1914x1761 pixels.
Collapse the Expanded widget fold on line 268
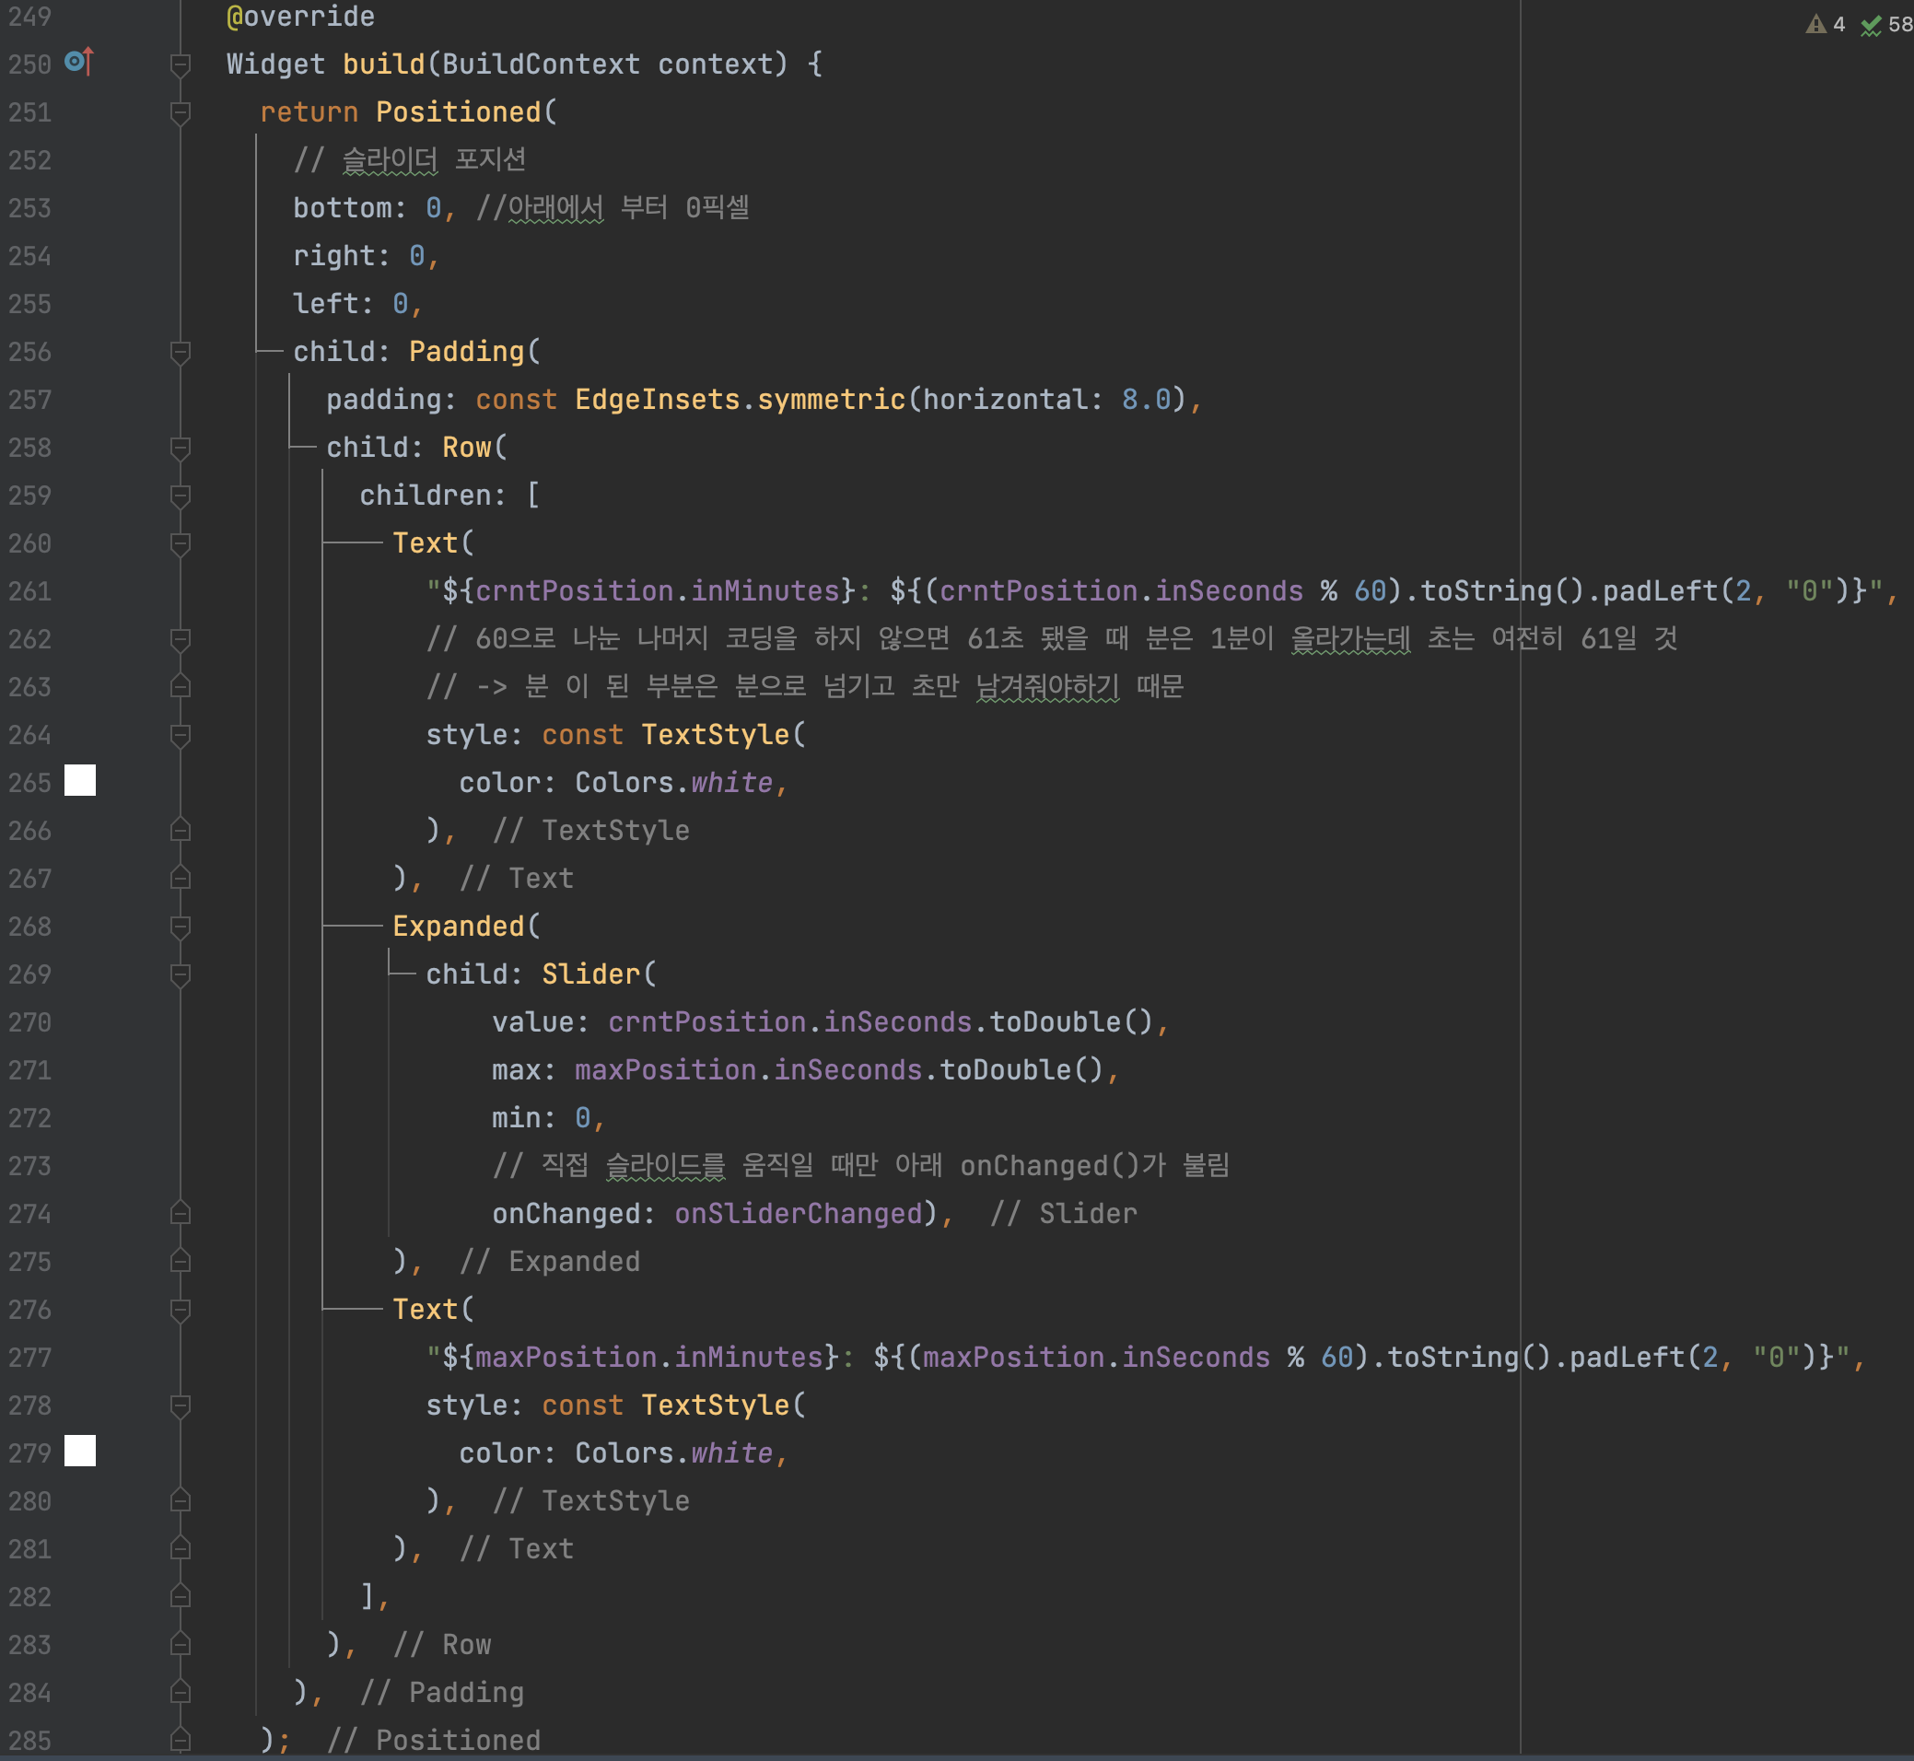[180, 927]
